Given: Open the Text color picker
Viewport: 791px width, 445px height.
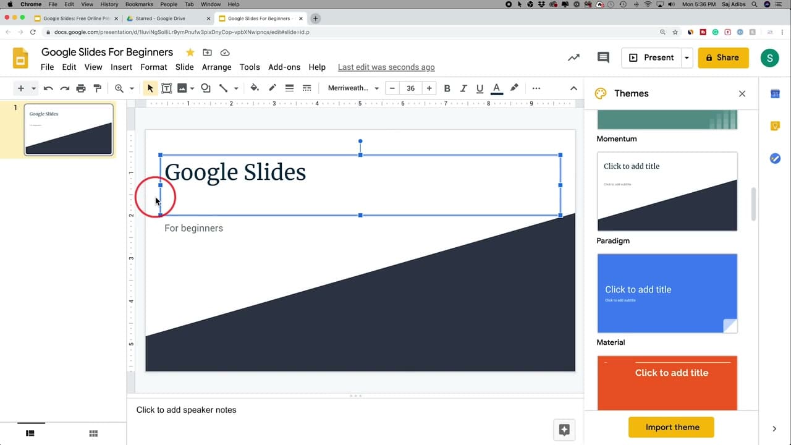Looking at the screenshot, I should click(x=496, y=88).
